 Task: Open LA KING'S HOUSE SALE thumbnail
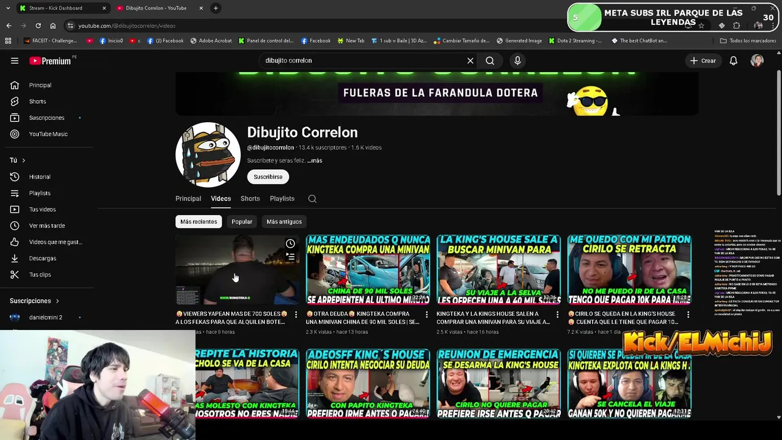[x=499, y=269]
